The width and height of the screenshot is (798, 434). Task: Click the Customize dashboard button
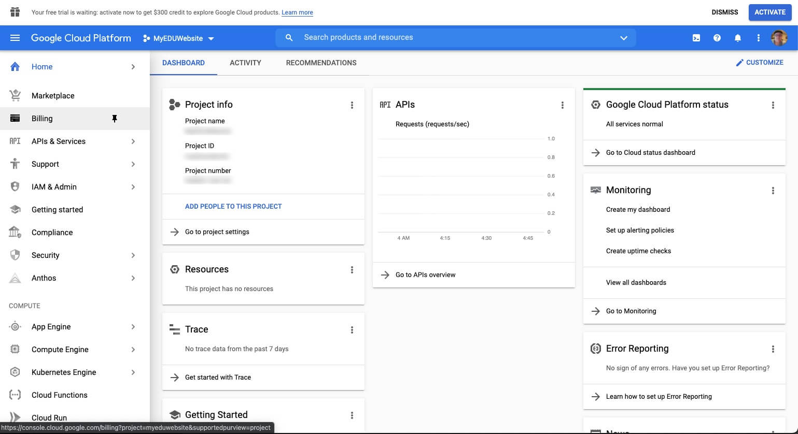(x=760, y=63)
